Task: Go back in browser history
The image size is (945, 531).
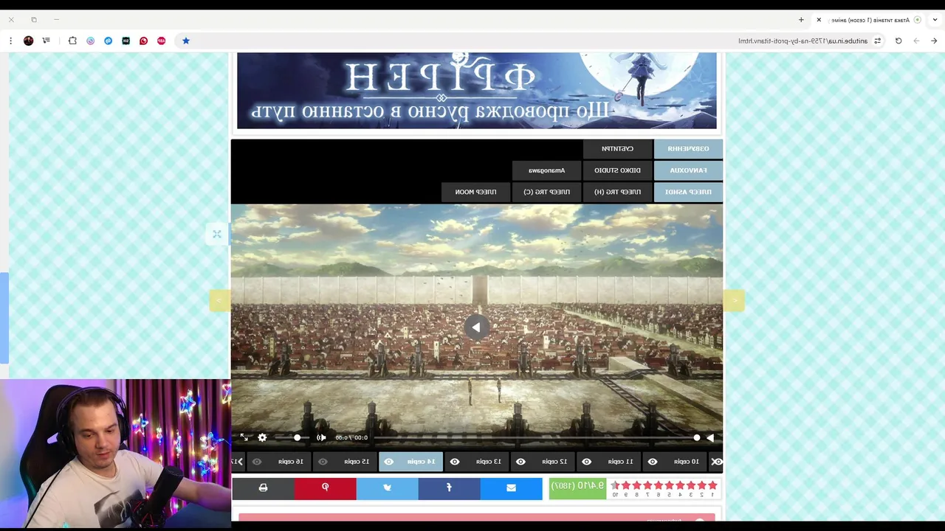Action: click(x=934, y=41)
